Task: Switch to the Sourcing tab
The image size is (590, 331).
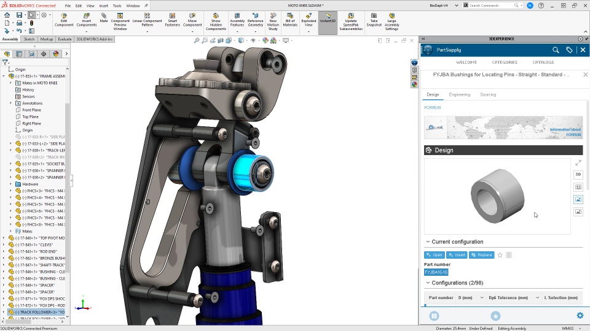Action: pyautogui.click(x=488, y=94)
